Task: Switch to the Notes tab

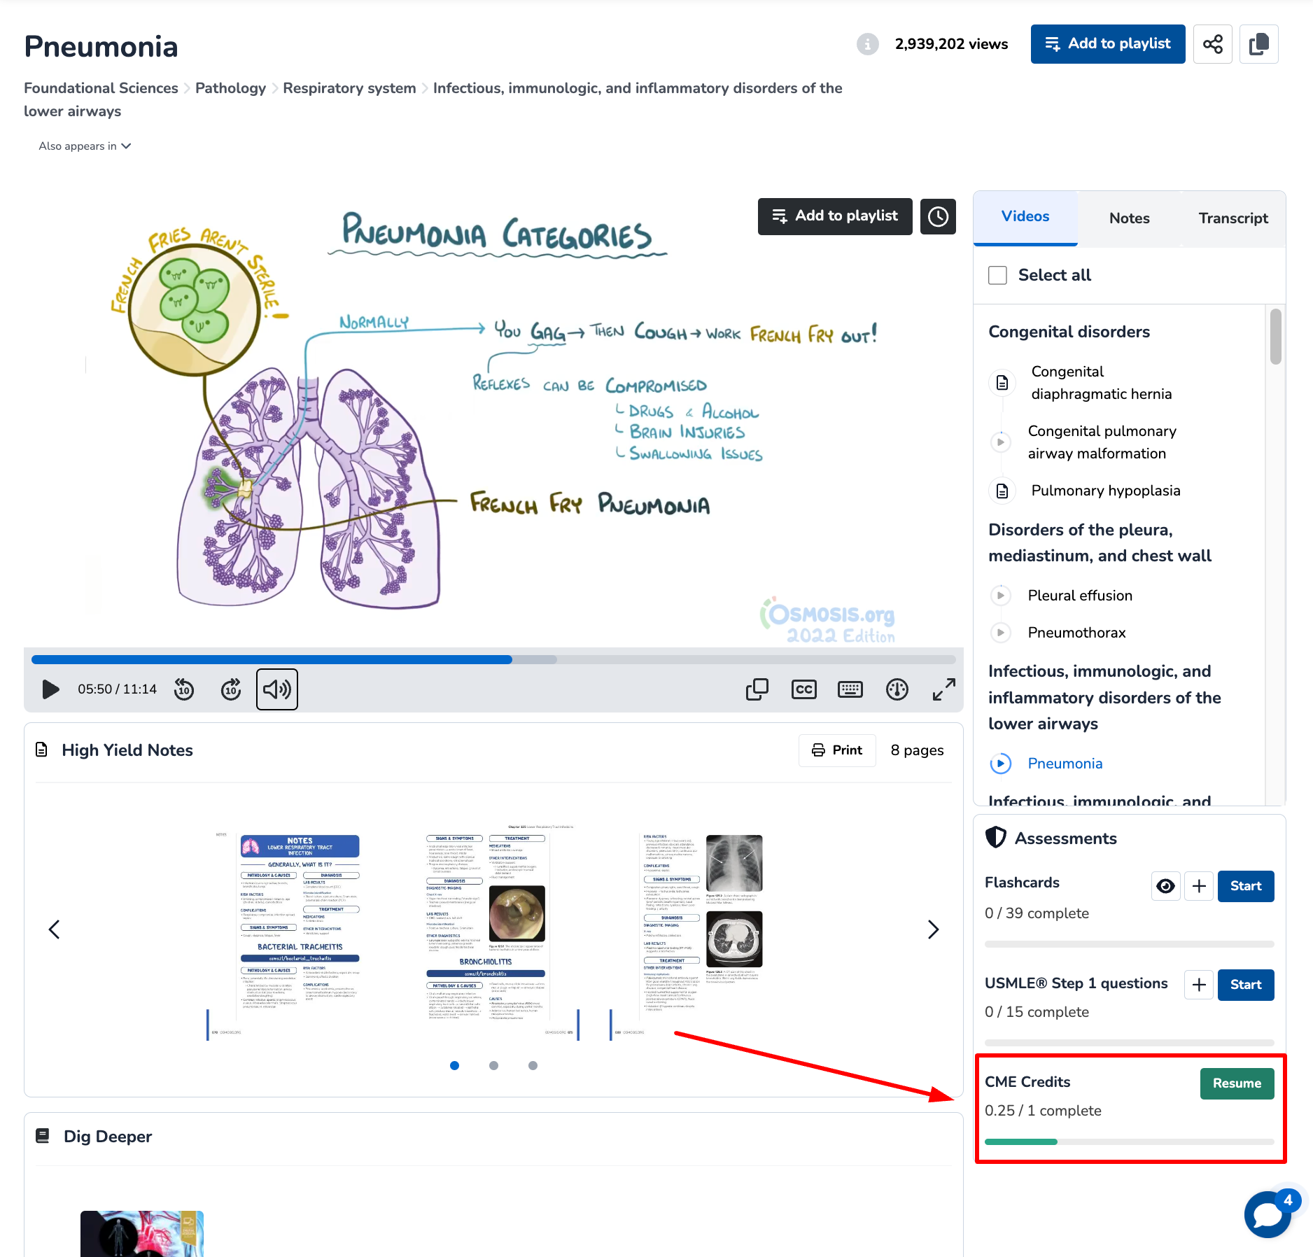Action: click(1129, 218)
